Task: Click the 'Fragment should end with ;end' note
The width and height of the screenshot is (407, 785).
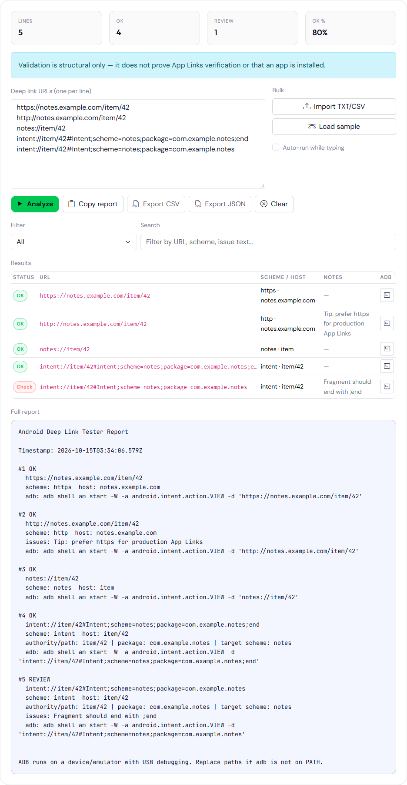Action: [347, 387]
